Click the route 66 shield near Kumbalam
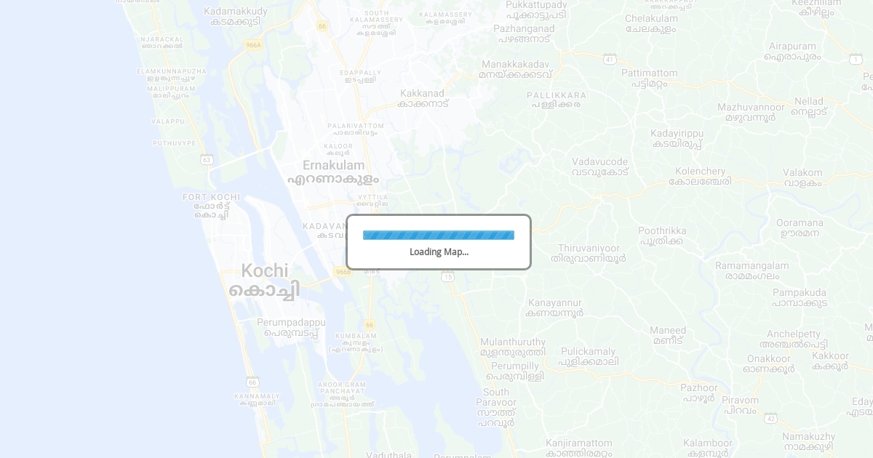 point(370,324)
